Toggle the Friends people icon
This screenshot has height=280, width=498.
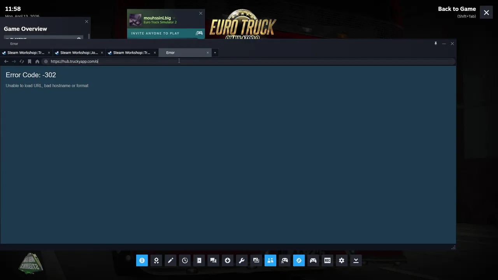(x=270, y=261)
